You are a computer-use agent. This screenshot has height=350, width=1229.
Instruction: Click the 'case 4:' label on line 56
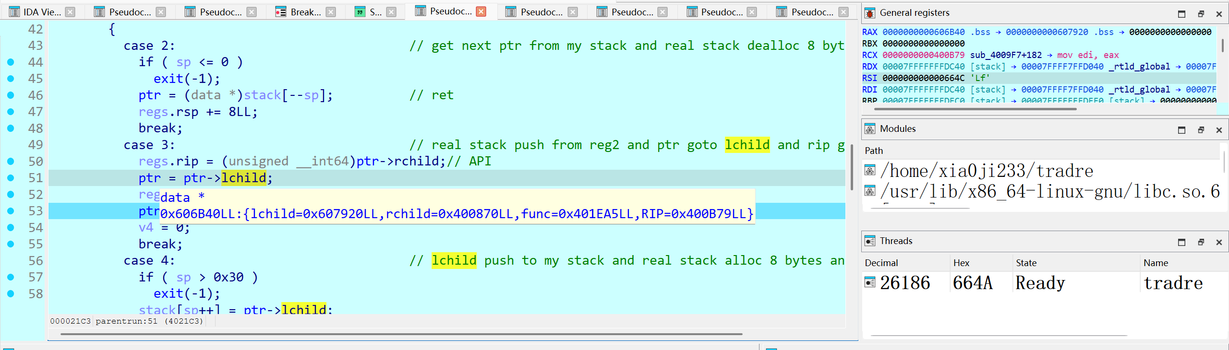[149, 260]
